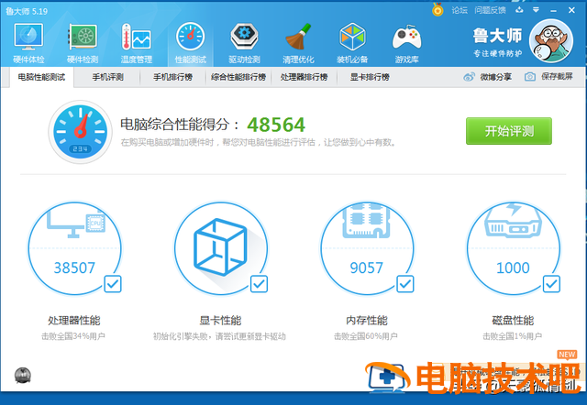The width and height of the screenshot is (587, 405).
Task: Switch to the 显卡排行榜 tab
Action: pos(370,77)
